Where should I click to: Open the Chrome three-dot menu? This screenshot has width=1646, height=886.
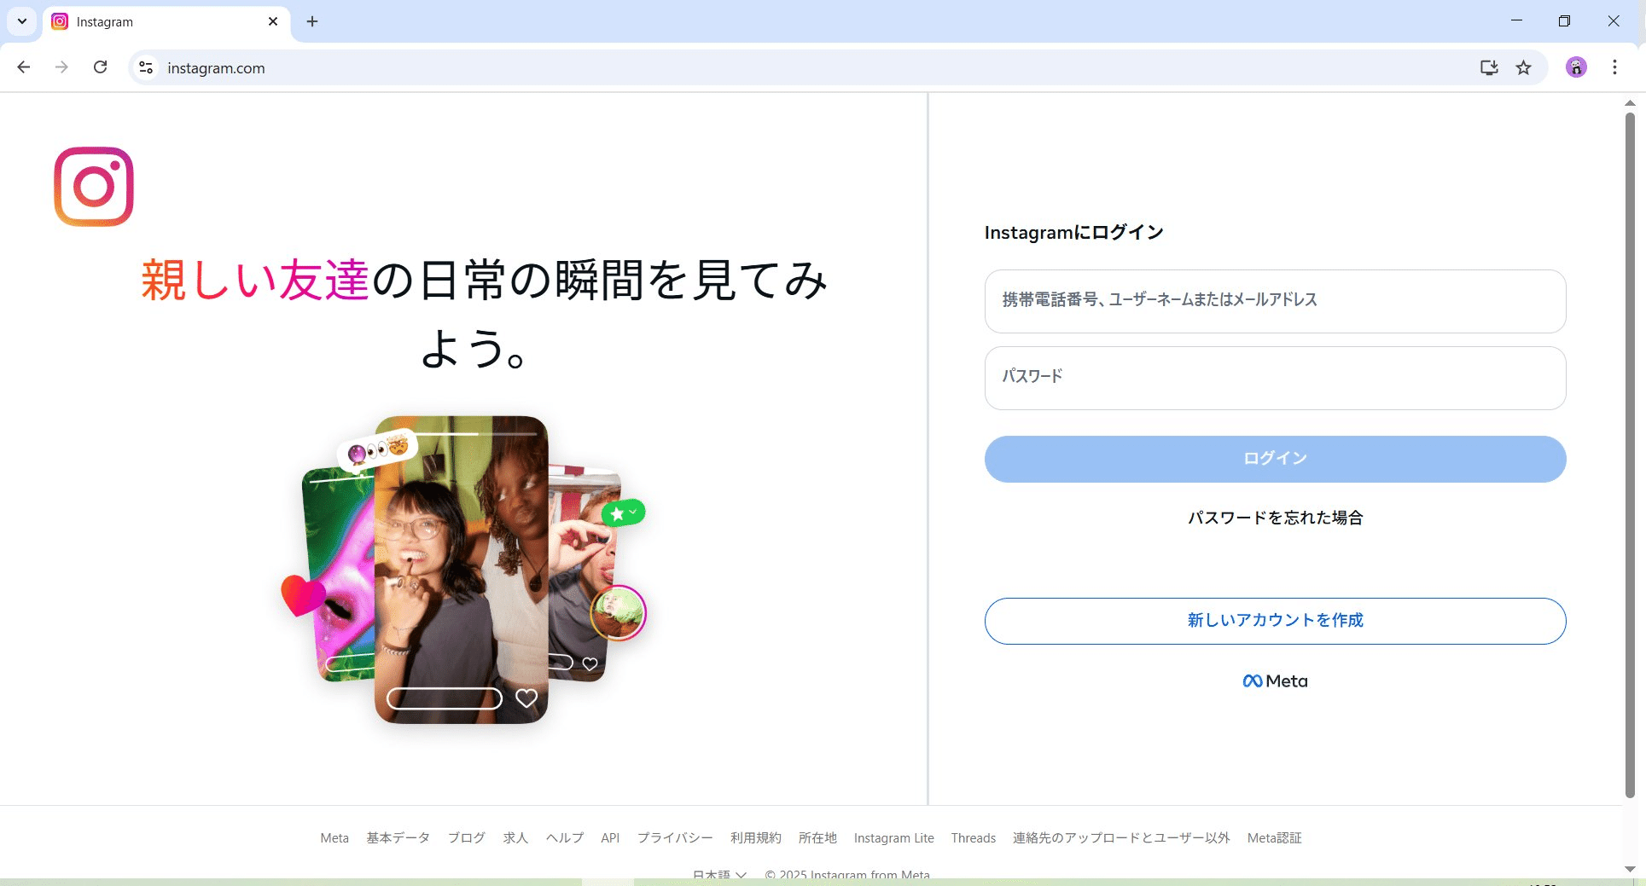[x=1614, y=67]
